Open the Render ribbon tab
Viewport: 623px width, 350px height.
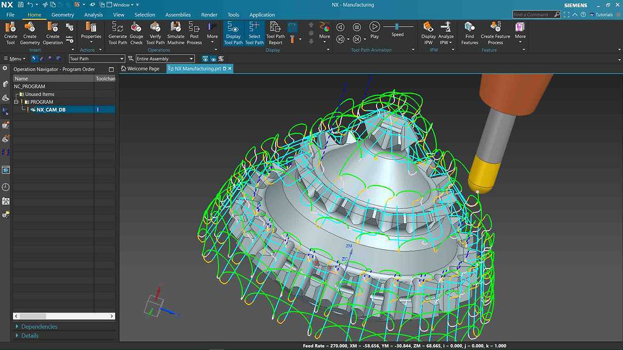[209, 15]
